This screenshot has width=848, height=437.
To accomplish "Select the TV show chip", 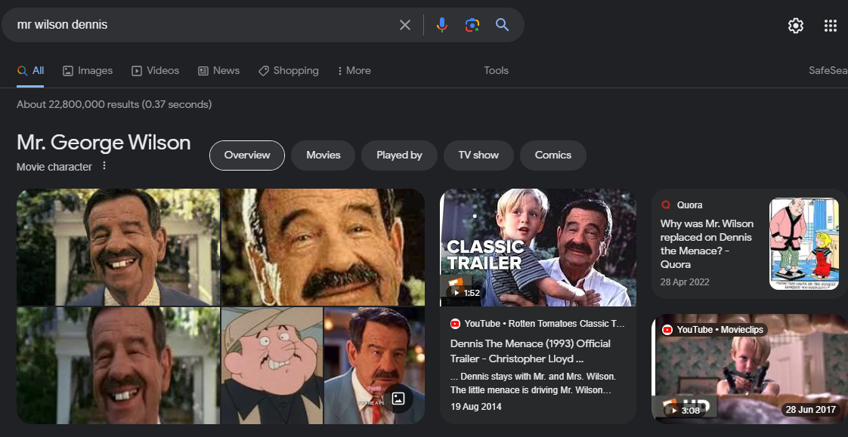I will [478, 155].
